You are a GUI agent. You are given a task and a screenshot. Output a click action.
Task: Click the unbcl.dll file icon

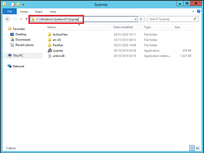click(49, 56)
